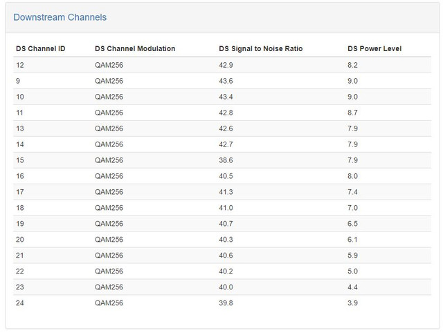Select power level 8.0
443x335 pixels.
click(352, 176)
